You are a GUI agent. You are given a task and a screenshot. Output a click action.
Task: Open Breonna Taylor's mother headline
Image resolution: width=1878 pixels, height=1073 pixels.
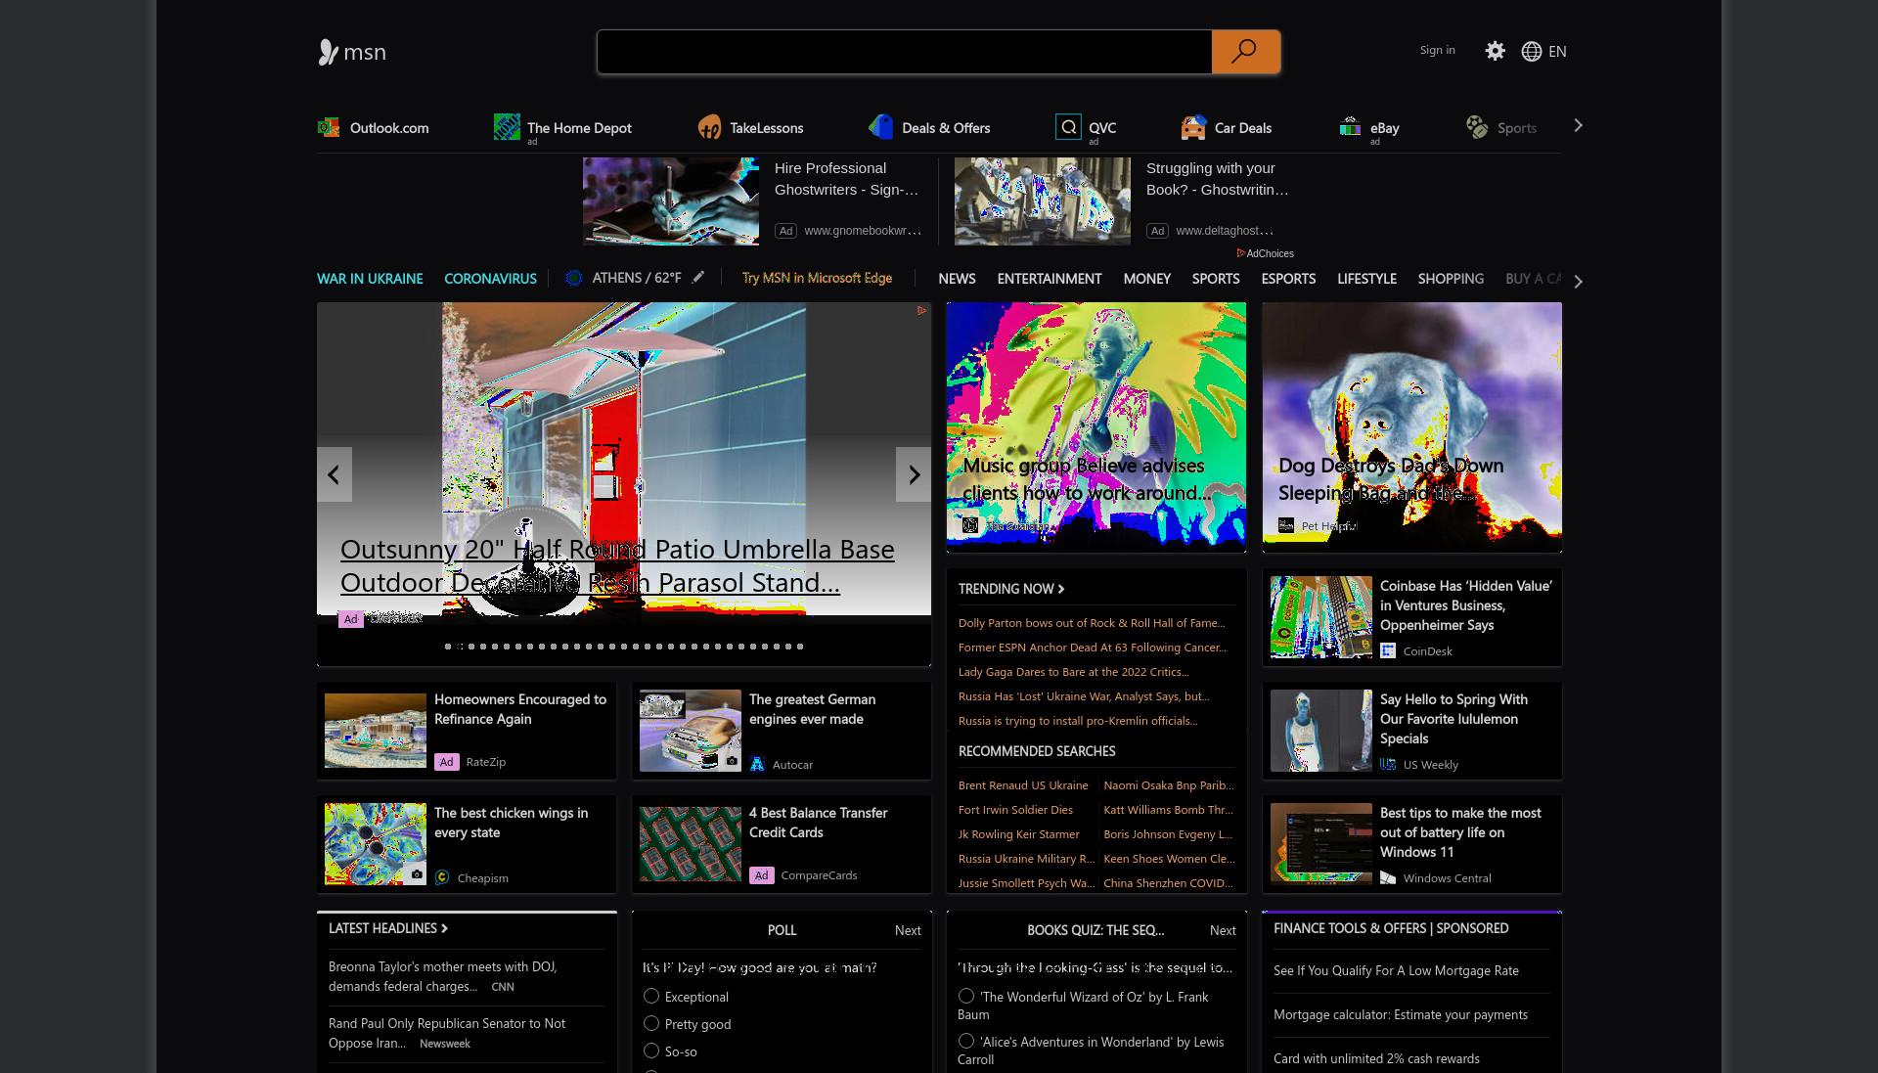pos(443,976)
